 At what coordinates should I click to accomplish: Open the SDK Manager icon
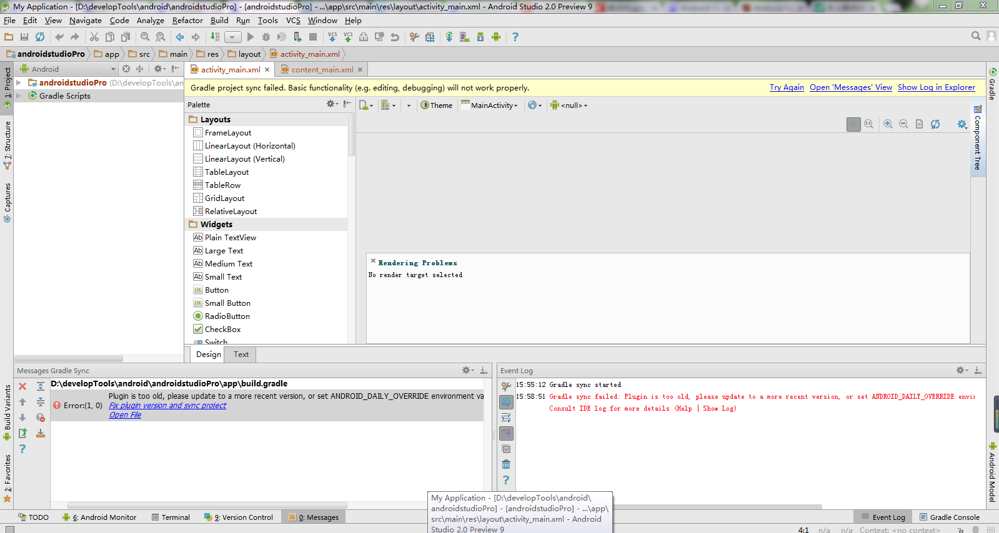pos(480,37)
